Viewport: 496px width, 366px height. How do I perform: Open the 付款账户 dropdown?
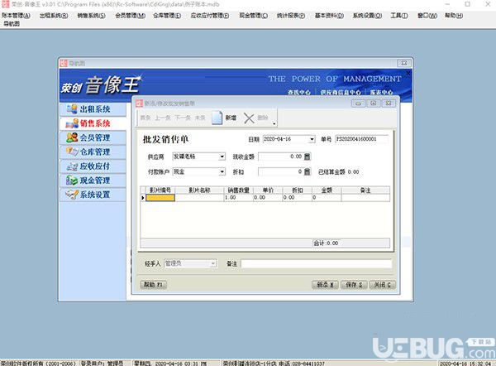[x=222, y=171]
